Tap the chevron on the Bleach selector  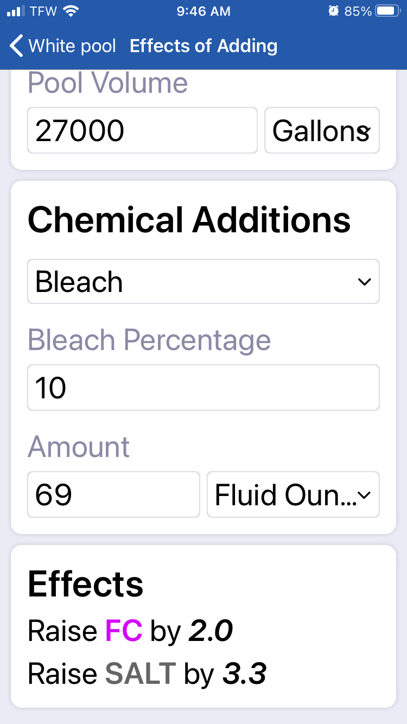click(x=365, y=282)
